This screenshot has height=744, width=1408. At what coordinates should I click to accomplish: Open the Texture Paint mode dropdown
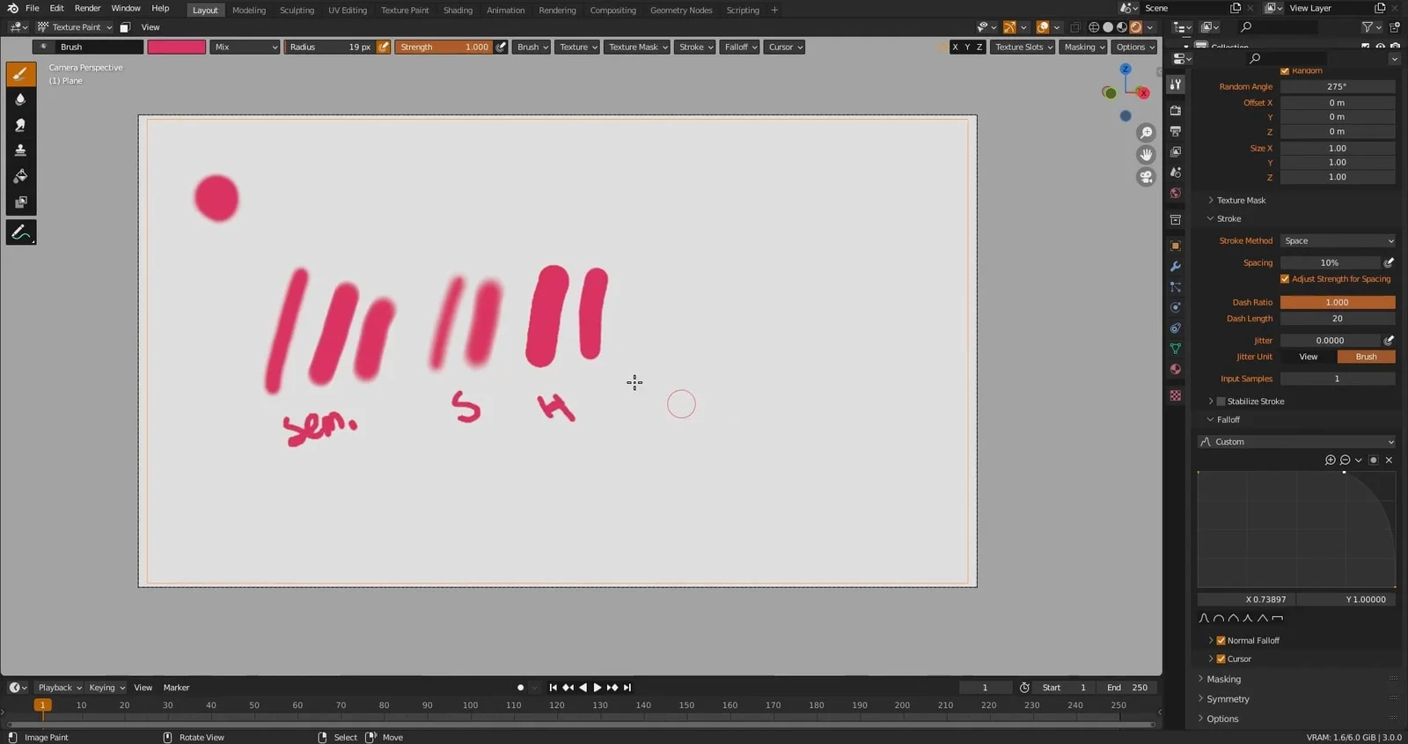tap(75, 27)
